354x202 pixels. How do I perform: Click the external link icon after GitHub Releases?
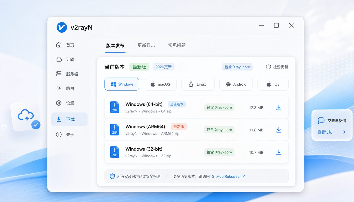click(244, 176)
